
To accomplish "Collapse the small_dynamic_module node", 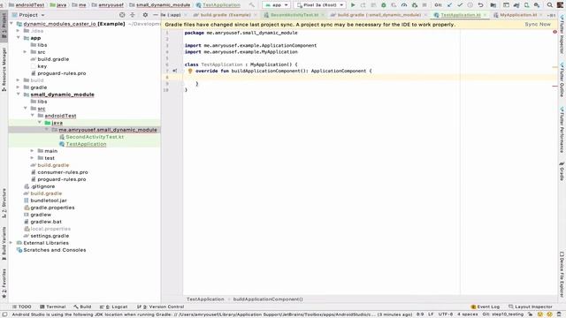I will click(19, 95).
